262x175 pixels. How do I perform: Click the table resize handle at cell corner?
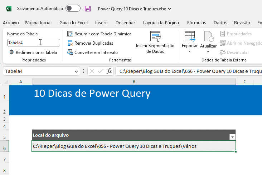tap(236, 151)
